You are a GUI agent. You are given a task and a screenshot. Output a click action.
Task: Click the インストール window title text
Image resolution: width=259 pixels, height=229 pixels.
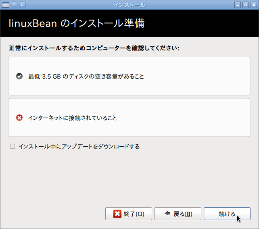click(x=130, y=5)
